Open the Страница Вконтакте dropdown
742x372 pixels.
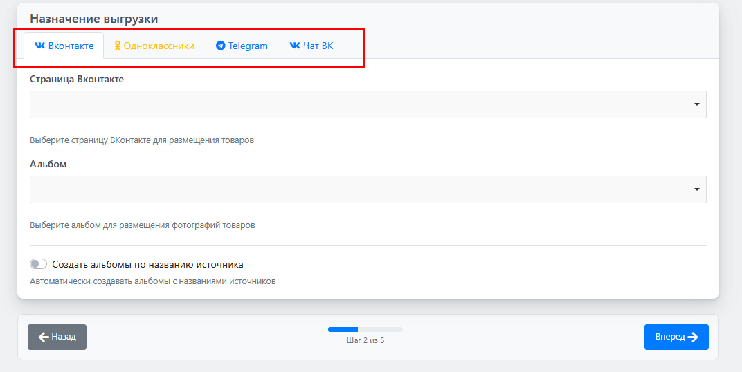pos(368,104)
